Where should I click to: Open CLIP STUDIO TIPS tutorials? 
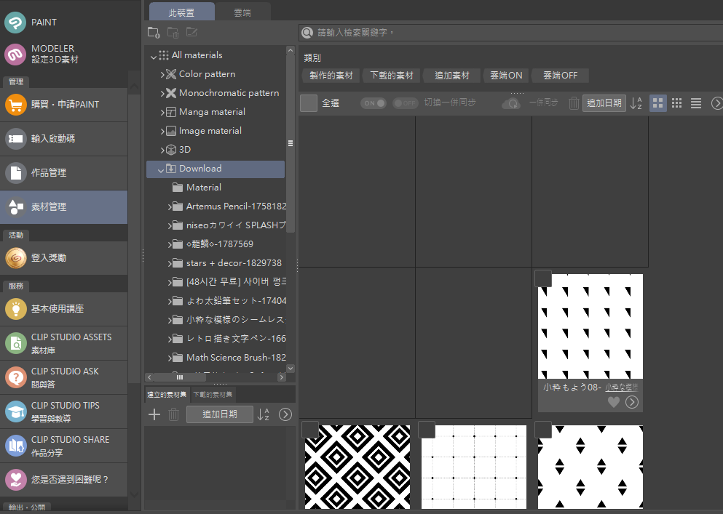pyautogui.click(x=63, y=411)
